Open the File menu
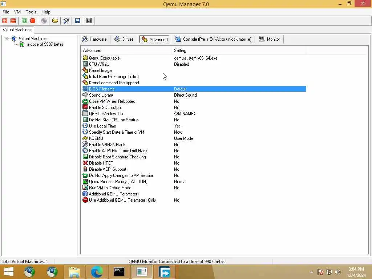 coord(6,12)
